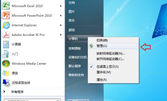Expand the Microsoft Excel 2010 submenu arrow

[61, 6]
